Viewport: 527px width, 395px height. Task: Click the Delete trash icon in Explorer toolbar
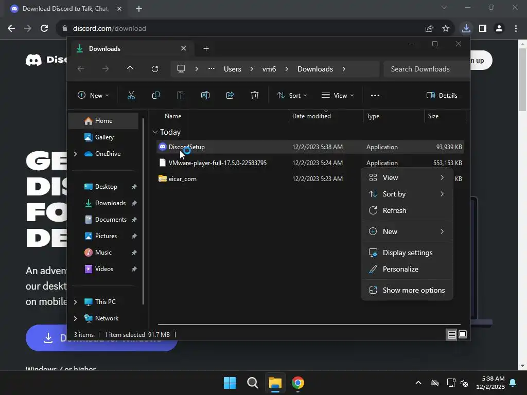click(255, 95)
